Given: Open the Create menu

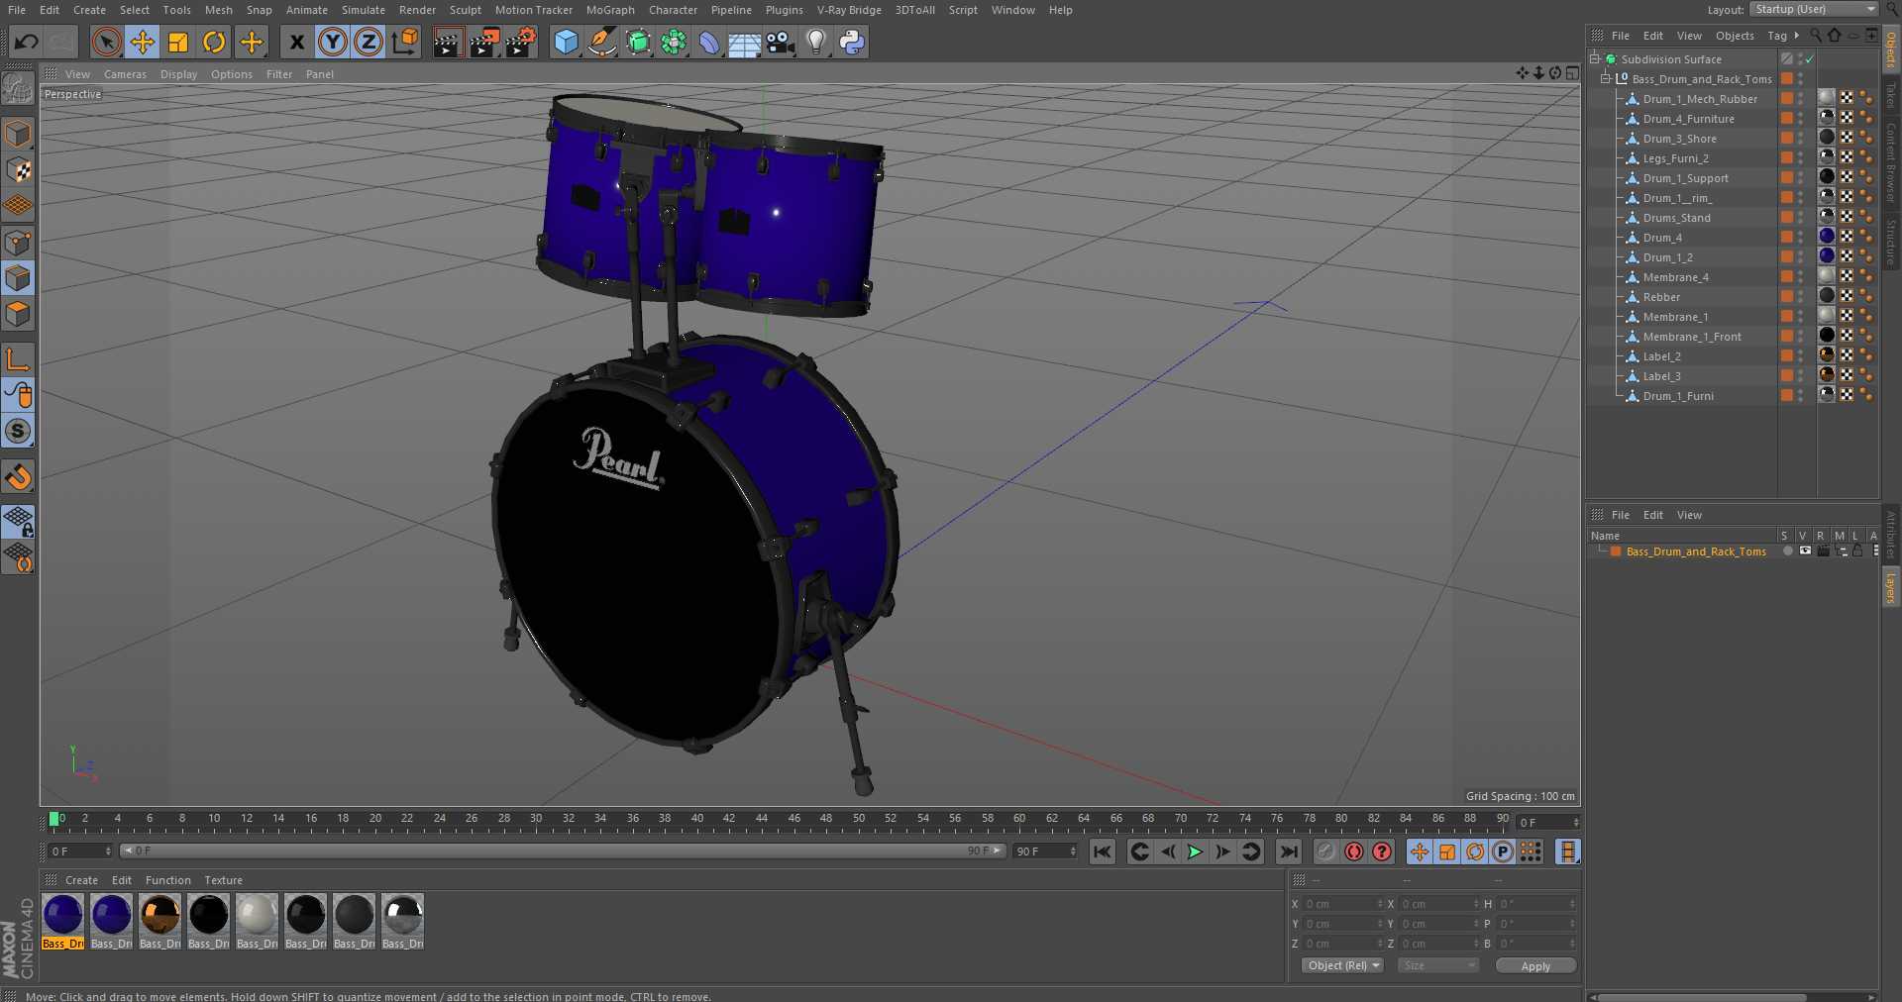Looking at the screenshot, I should pyautogui.click(x=89, y=10).
